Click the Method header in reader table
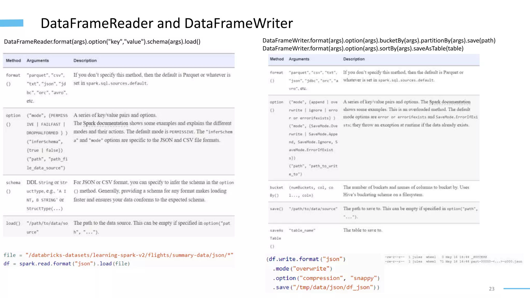 (13, 61)
